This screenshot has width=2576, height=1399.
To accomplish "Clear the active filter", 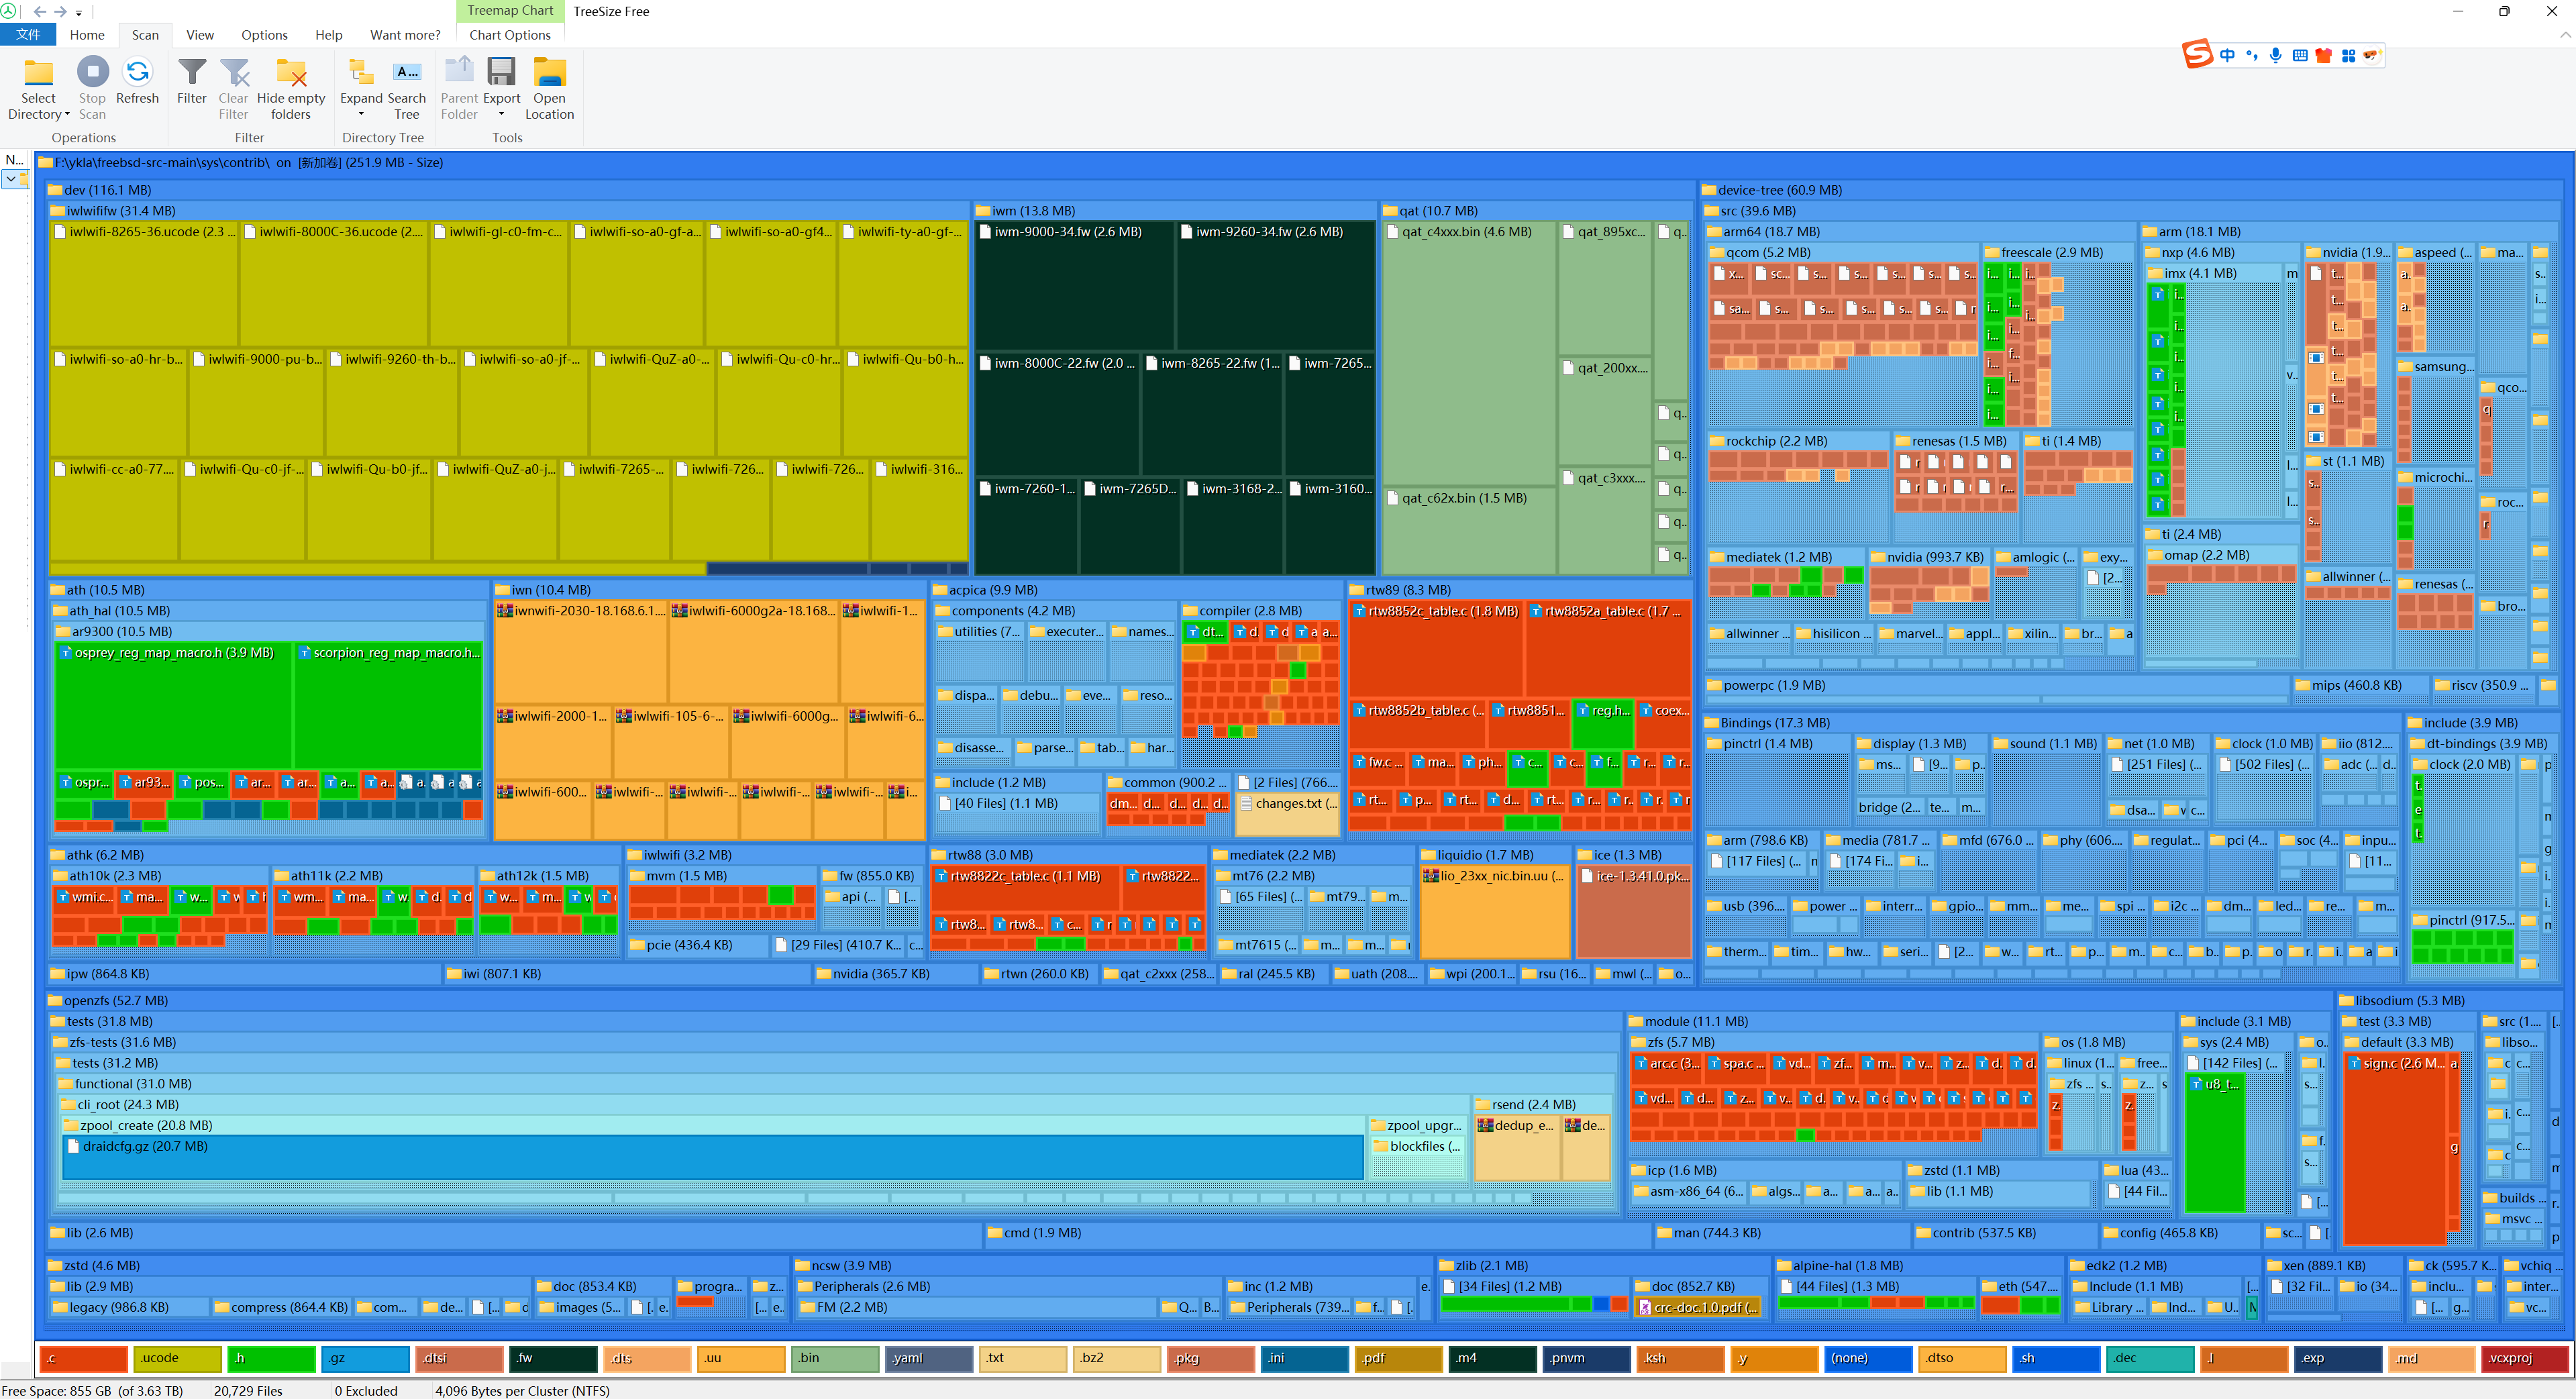I will tap(233, 89).
